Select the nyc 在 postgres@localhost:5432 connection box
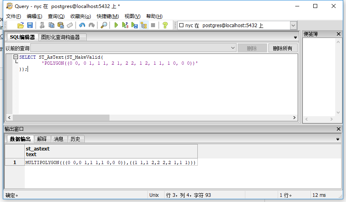Viewport: 346px width, 202px height. 235,26
